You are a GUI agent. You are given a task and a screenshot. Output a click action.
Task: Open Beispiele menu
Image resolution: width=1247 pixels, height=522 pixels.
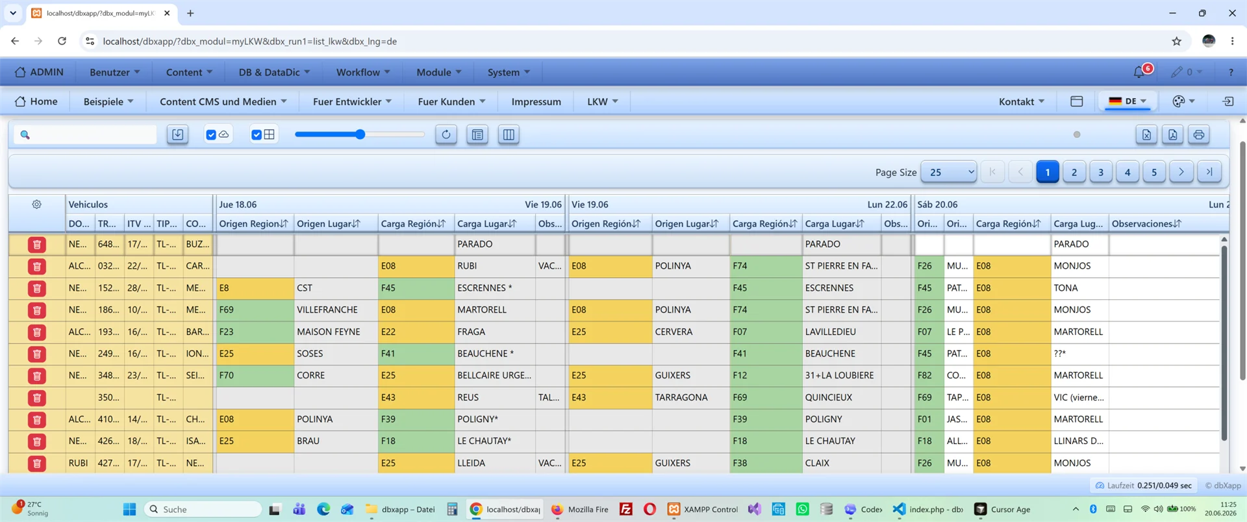(108, 101)
